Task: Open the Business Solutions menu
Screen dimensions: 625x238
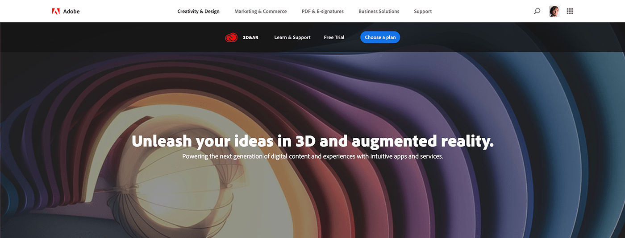Action: [x=379, y=11]
